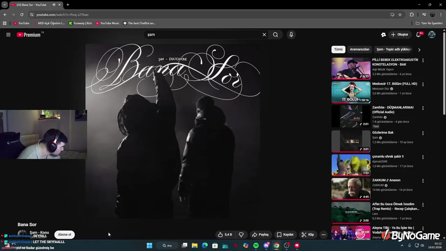Viewport: 446px width, 251px height.
Task: Open YouTube bookmark in bookmarks bar
Action: pyautogui.click(x=21, y=23)
